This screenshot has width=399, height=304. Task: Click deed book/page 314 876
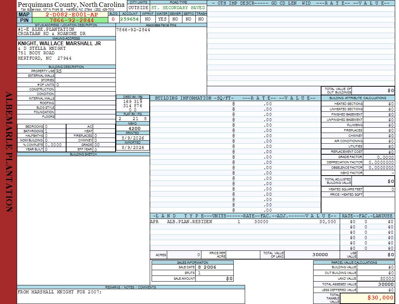click(x=133, y=106)
